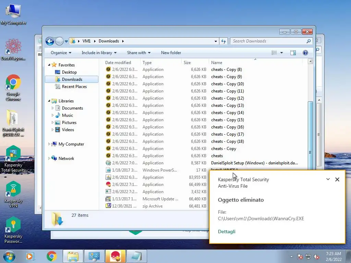This screenshot has width=351, height=263.
Task: Show hidden tray icons arrow
Action: pyautogui.click(x=291, y=256)
